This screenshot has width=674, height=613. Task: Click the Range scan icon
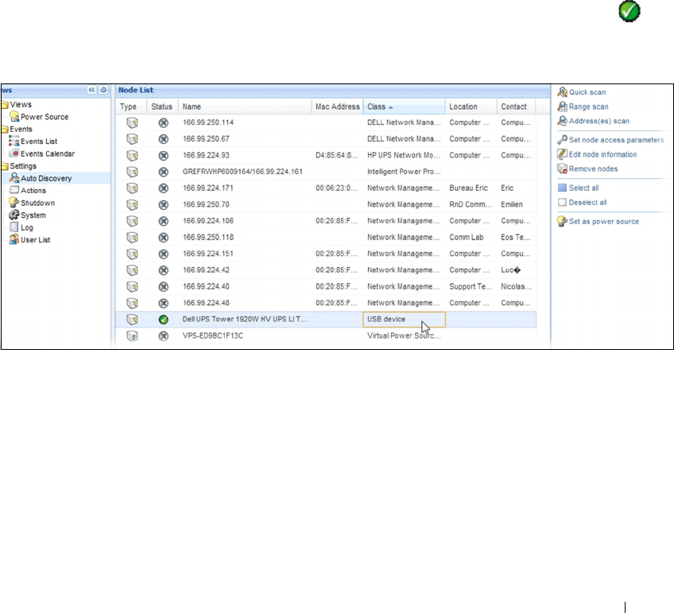[x=562, y=107]
